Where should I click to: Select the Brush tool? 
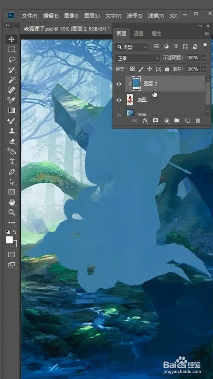point(12,121)
